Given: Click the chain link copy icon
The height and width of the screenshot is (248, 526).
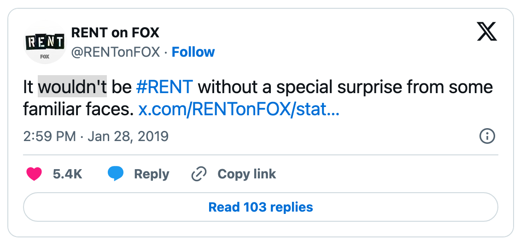Looking at the screenshot, I should 199,174.
